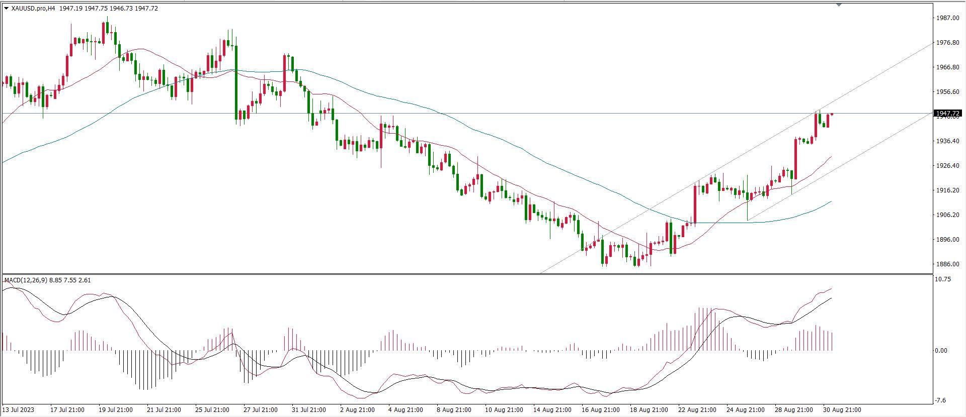Viewport: 966px width, 417px height.
Task: Click the 10.75 MACD scale label
Action: [x=943, y=279]
